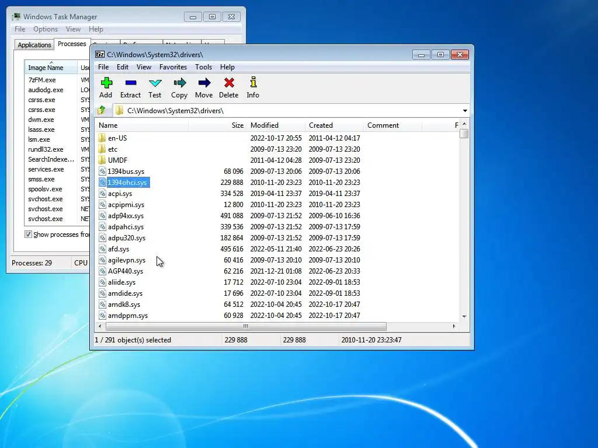The height and width of the screenshot is (448, 598).
Task: Open the Favorites menu
Action: tap(173, 67)
